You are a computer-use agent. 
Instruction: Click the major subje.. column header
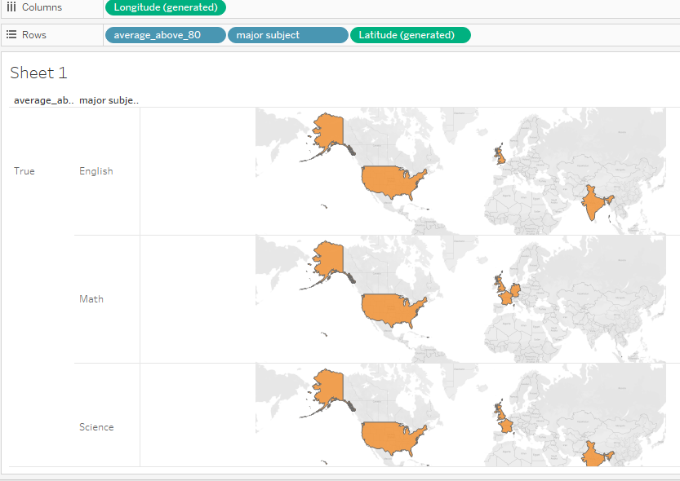click(x=109, y=100)
